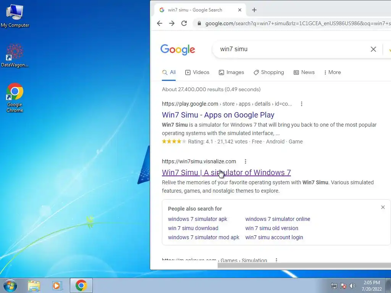This screenshot has height=293, width=391.
Task: Open 'Win7 Simu - Apps on Google Play'
Action: [x=218, y=115]
